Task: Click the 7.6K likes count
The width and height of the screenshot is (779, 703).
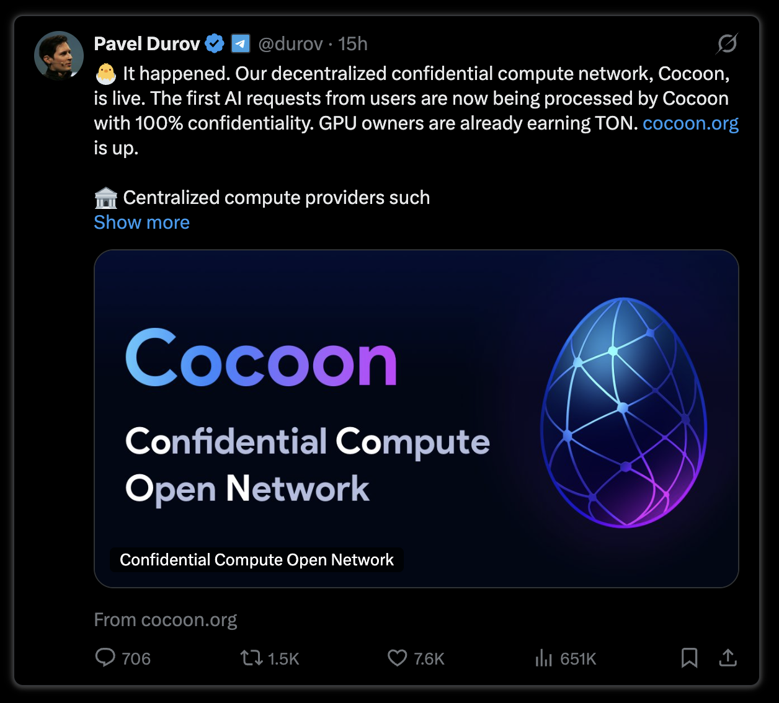Action: click(429, 658)
